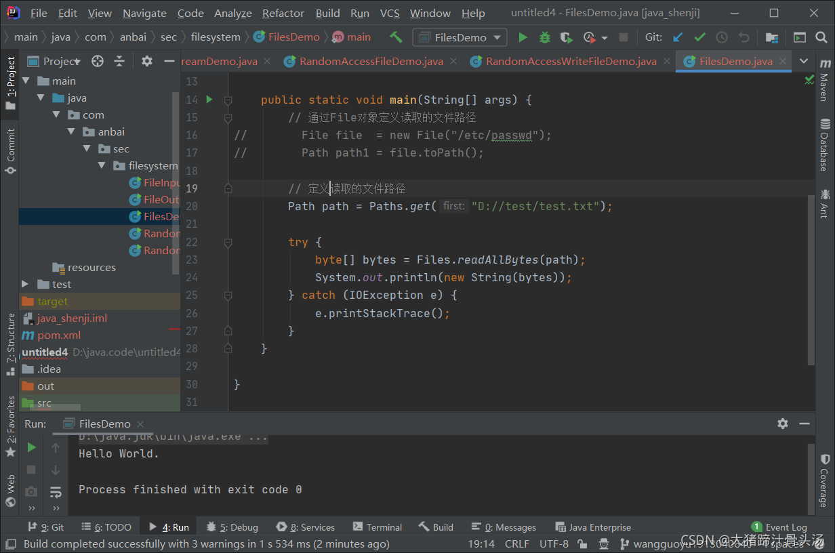This screenshot has width=835, height=553.
Task: Build project with the hammer icon
Action: tap(396, 37)
